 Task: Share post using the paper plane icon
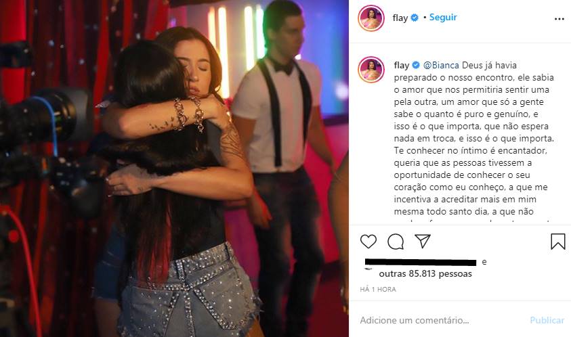point(423,242)
